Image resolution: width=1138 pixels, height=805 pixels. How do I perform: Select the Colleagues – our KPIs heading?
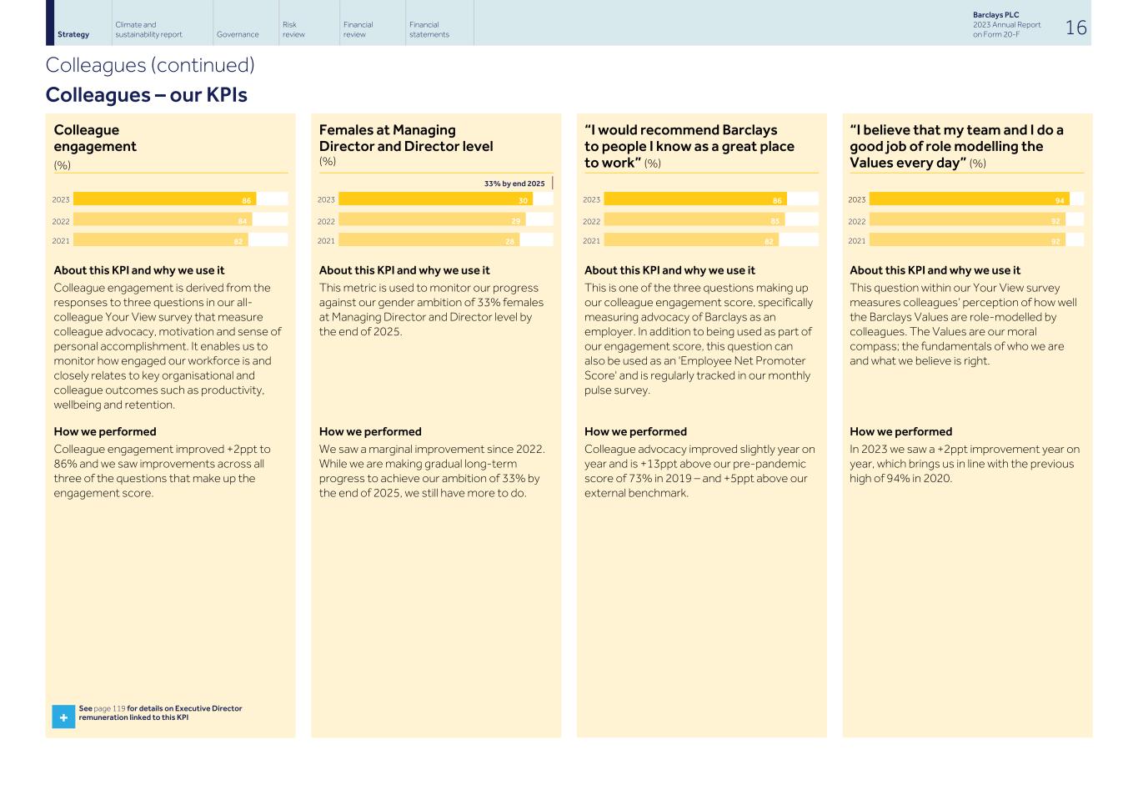pos(146,95)
